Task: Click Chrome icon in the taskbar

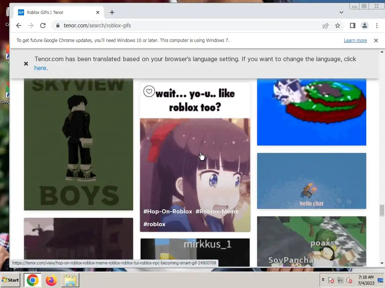Action: [x=32, y=280]
